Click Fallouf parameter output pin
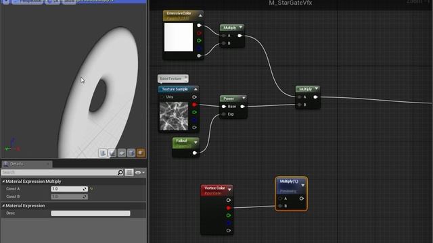The image size is (433, 243). point(195,153)
